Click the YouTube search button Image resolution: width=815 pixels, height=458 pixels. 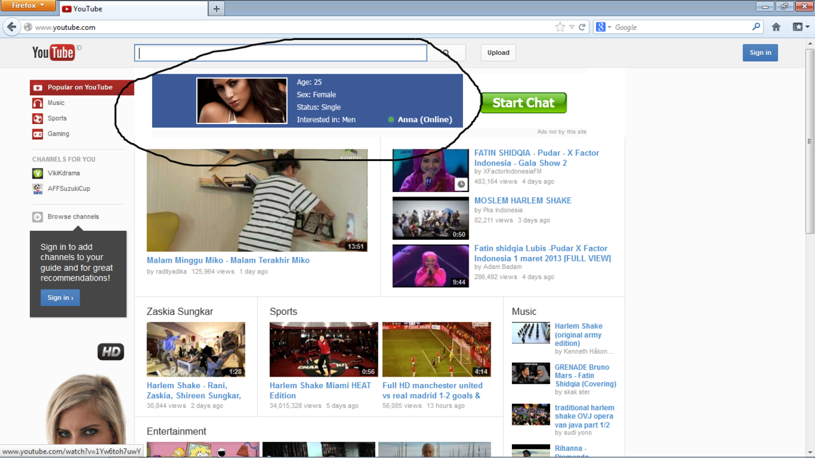(446, 53)
